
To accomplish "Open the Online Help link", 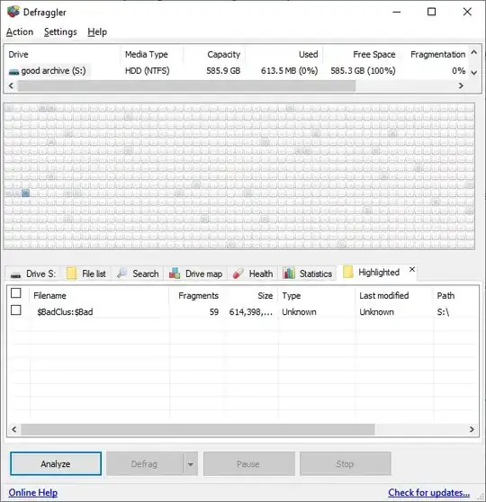I will (x=33, y=492).
